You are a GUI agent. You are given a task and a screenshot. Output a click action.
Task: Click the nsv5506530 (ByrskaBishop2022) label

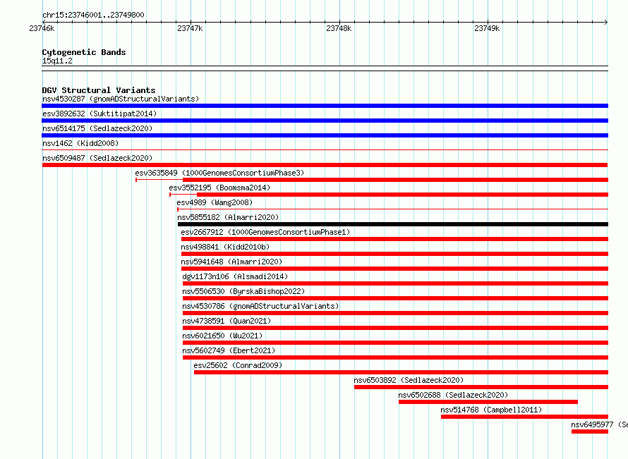pyautogui.click(x=243, y=291)
